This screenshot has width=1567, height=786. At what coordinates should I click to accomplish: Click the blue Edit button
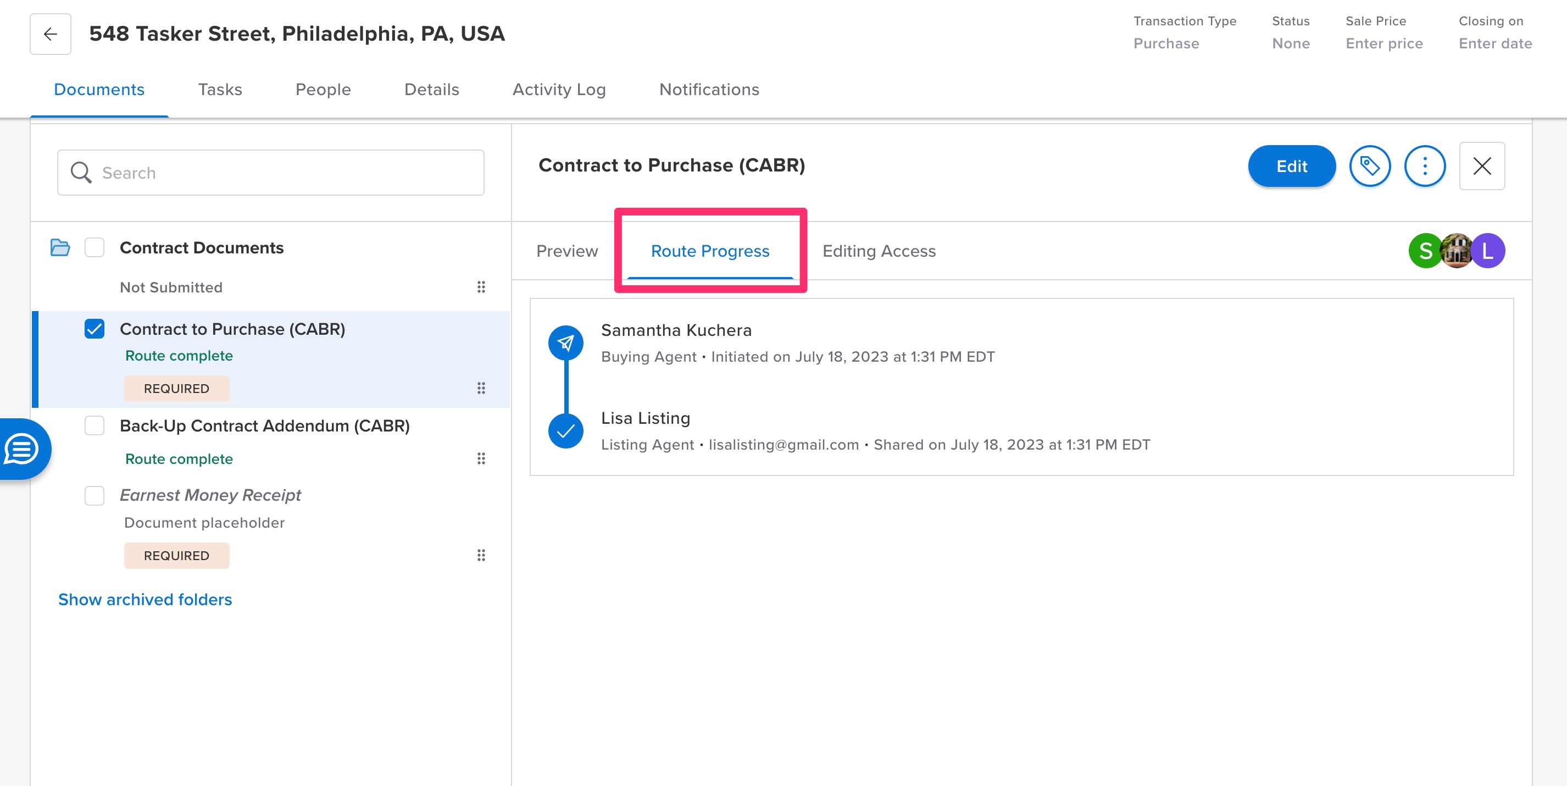1292,166
